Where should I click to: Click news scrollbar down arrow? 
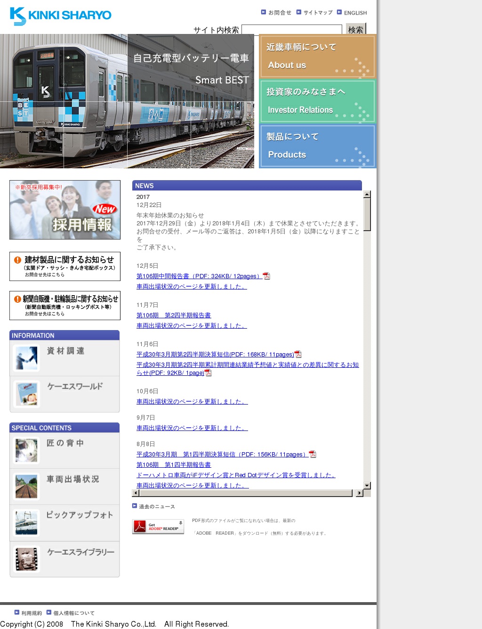click(367, 485)
